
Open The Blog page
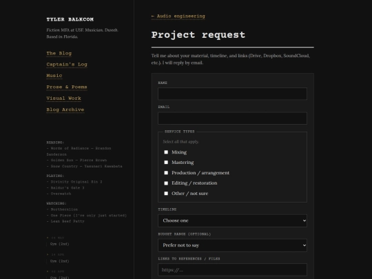[x=59, y=53]
